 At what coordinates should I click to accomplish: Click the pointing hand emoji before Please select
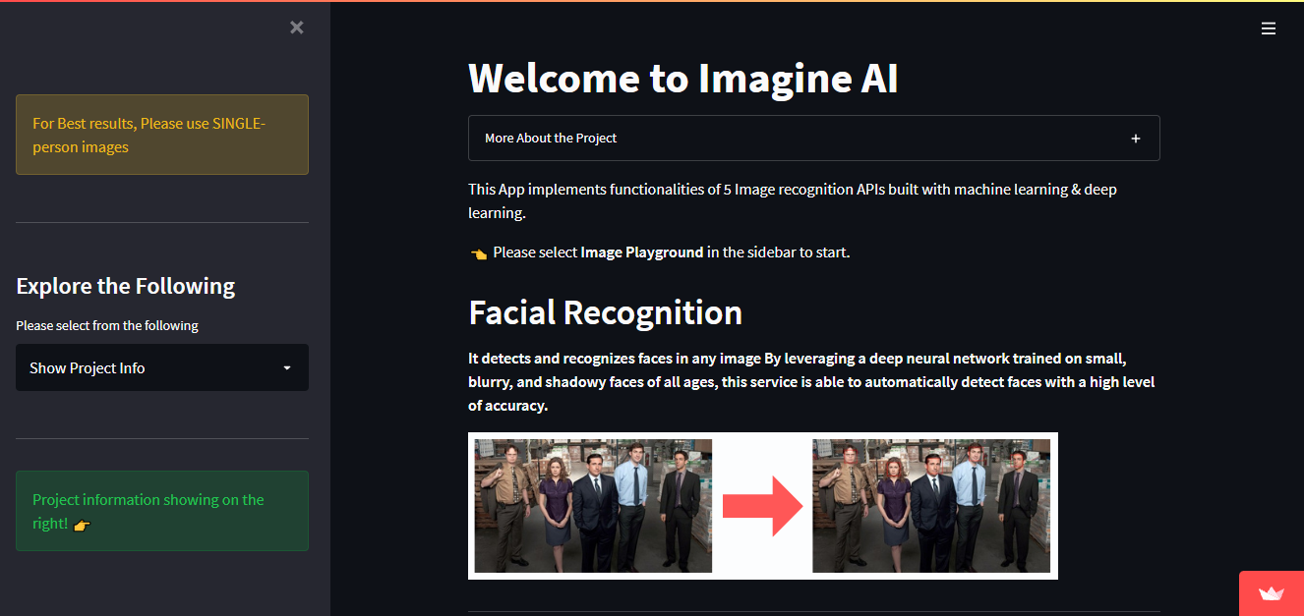478,253
